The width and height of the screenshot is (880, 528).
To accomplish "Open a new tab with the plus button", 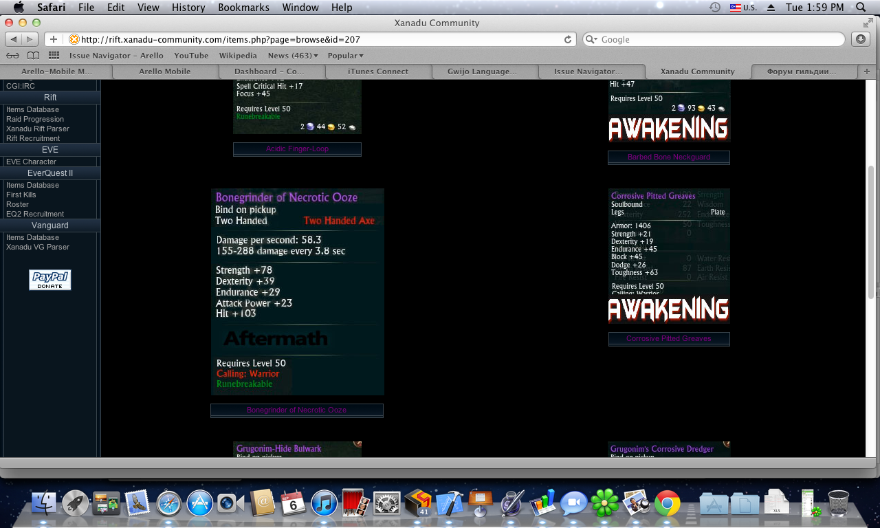I will [866, 71].
